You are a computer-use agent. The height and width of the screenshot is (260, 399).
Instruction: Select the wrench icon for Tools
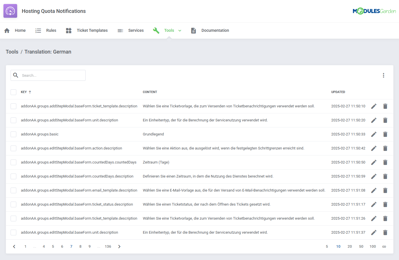[x=156, y=30]
